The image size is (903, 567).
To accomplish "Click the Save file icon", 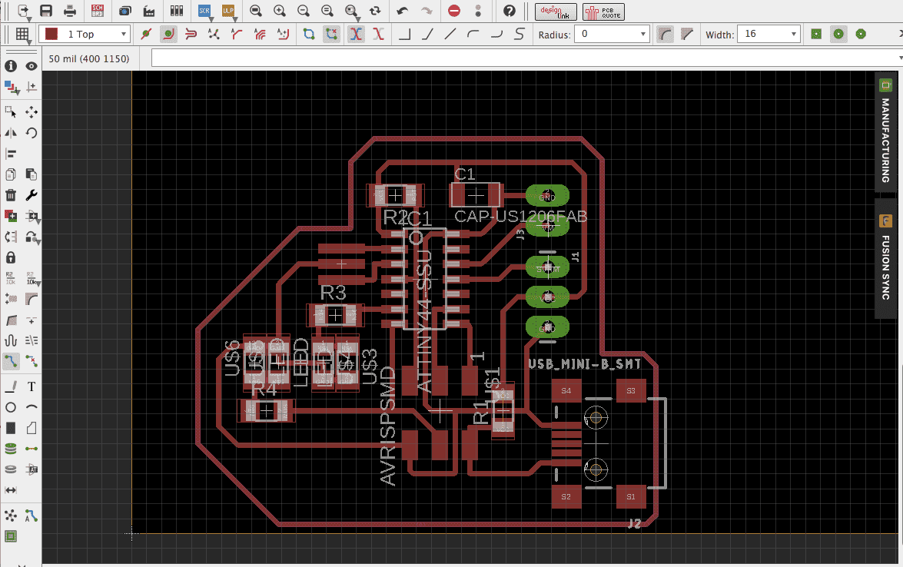I will 46,11.
